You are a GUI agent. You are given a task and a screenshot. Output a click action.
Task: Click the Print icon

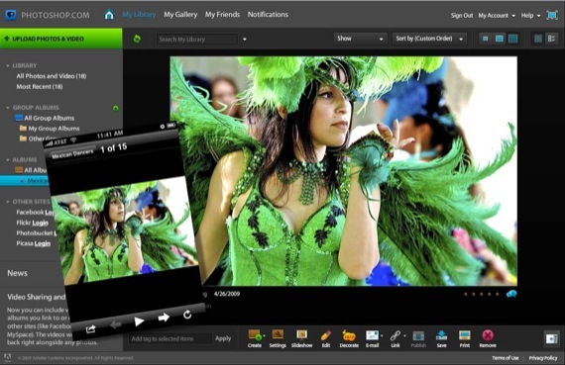[465, 335]
